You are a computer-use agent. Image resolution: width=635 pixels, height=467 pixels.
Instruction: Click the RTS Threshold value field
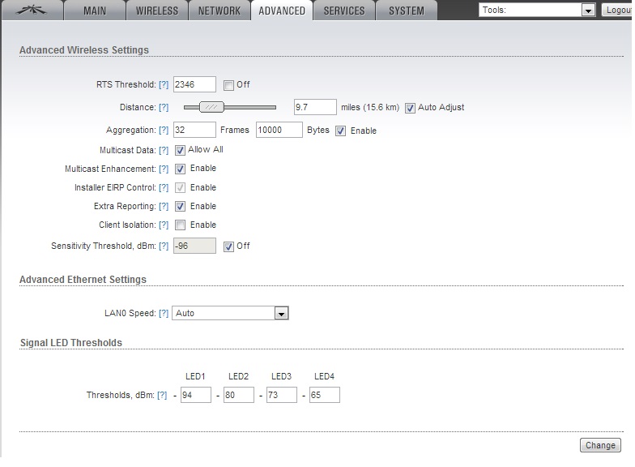194,84
